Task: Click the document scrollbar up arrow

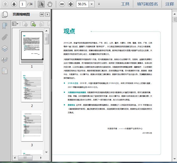Action: click(x=175, y=14)
